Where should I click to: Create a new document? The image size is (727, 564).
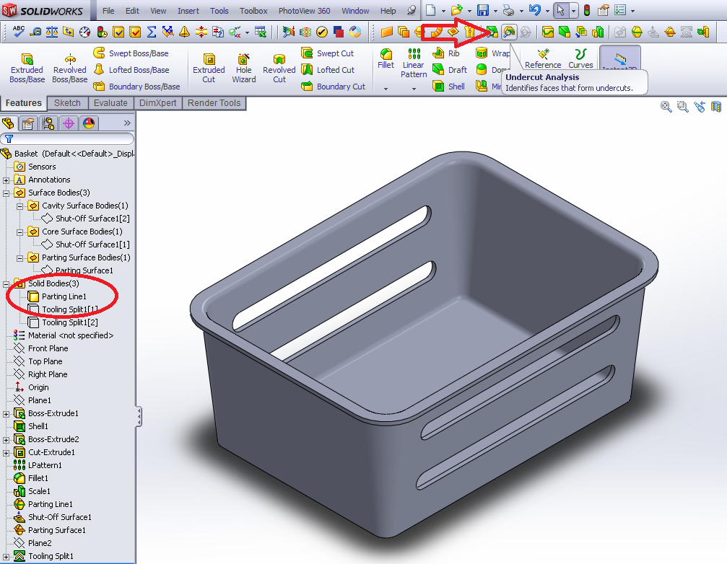tap(431, 9)
